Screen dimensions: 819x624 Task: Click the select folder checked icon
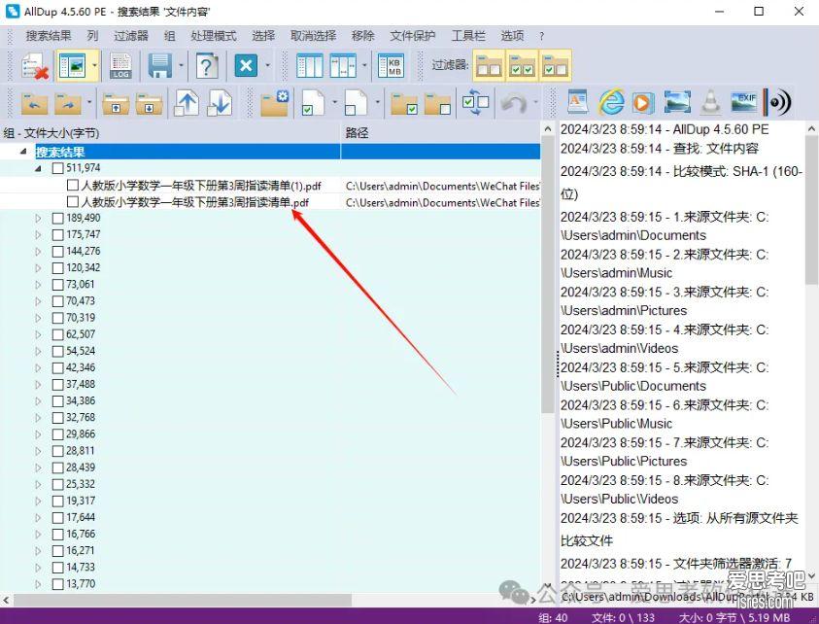(404, 103)
